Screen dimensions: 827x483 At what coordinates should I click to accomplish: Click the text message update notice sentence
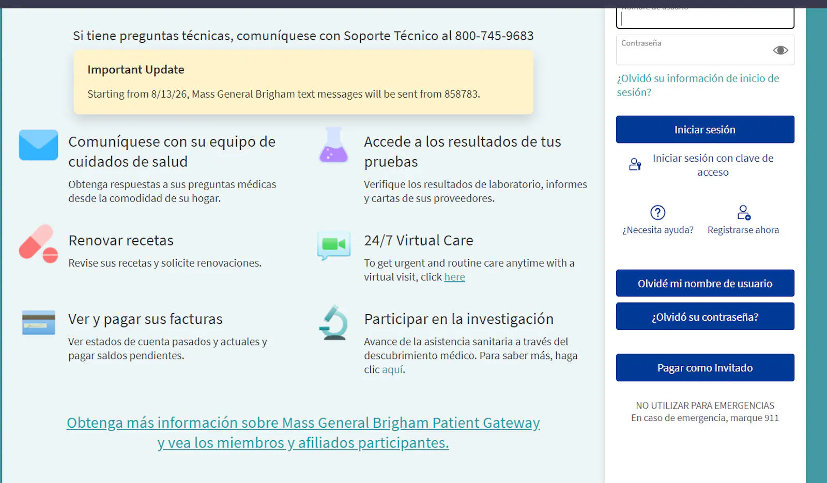[284, 94]
